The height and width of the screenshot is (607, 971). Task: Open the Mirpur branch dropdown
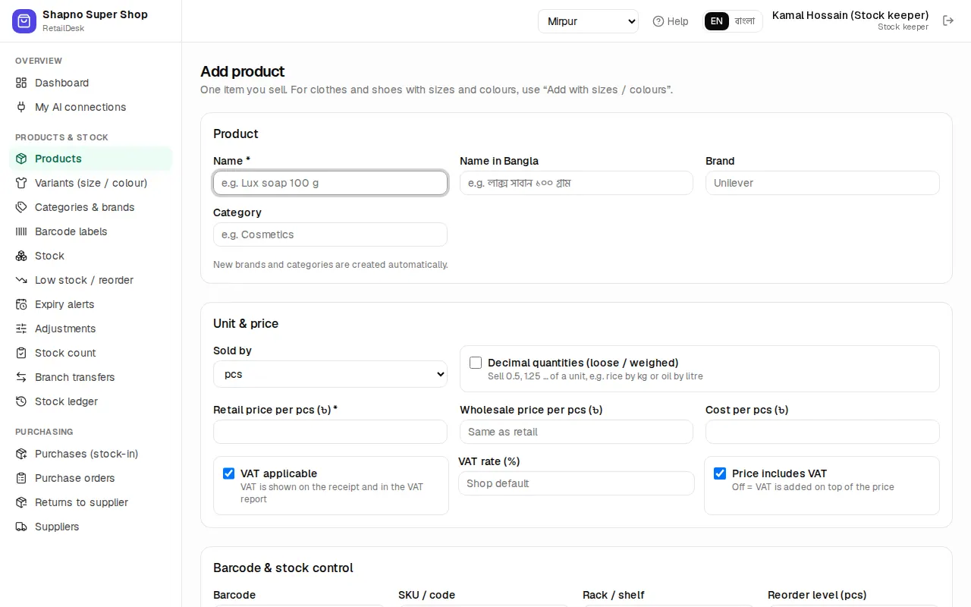coord(589,21)
